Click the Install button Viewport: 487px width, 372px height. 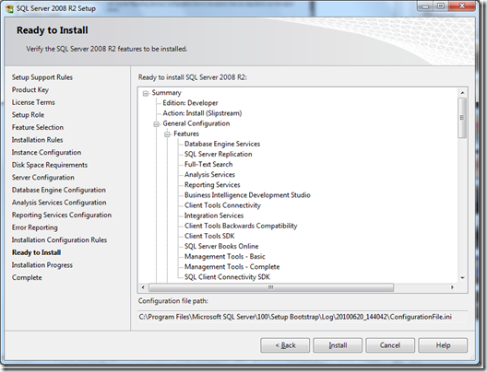pyautogui.click(x=338, y=345)
